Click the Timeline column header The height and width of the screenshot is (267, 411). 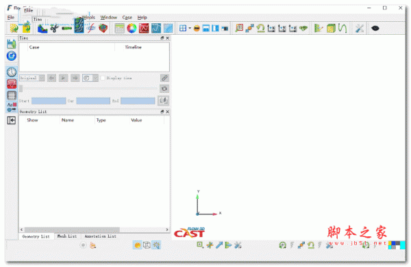point(133,47)
